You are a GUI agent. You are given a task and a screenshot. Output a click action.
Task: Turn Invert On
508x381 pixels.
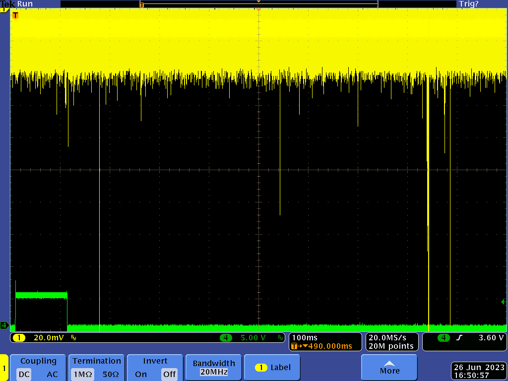click(x=141, y=374)
